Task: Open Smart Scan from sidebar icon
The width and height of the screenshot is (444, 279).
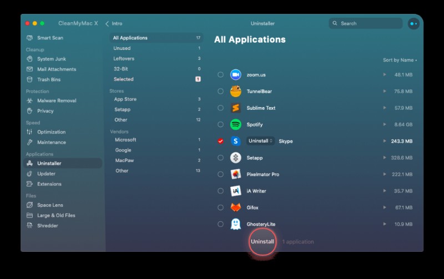Action: pos(29,38)
